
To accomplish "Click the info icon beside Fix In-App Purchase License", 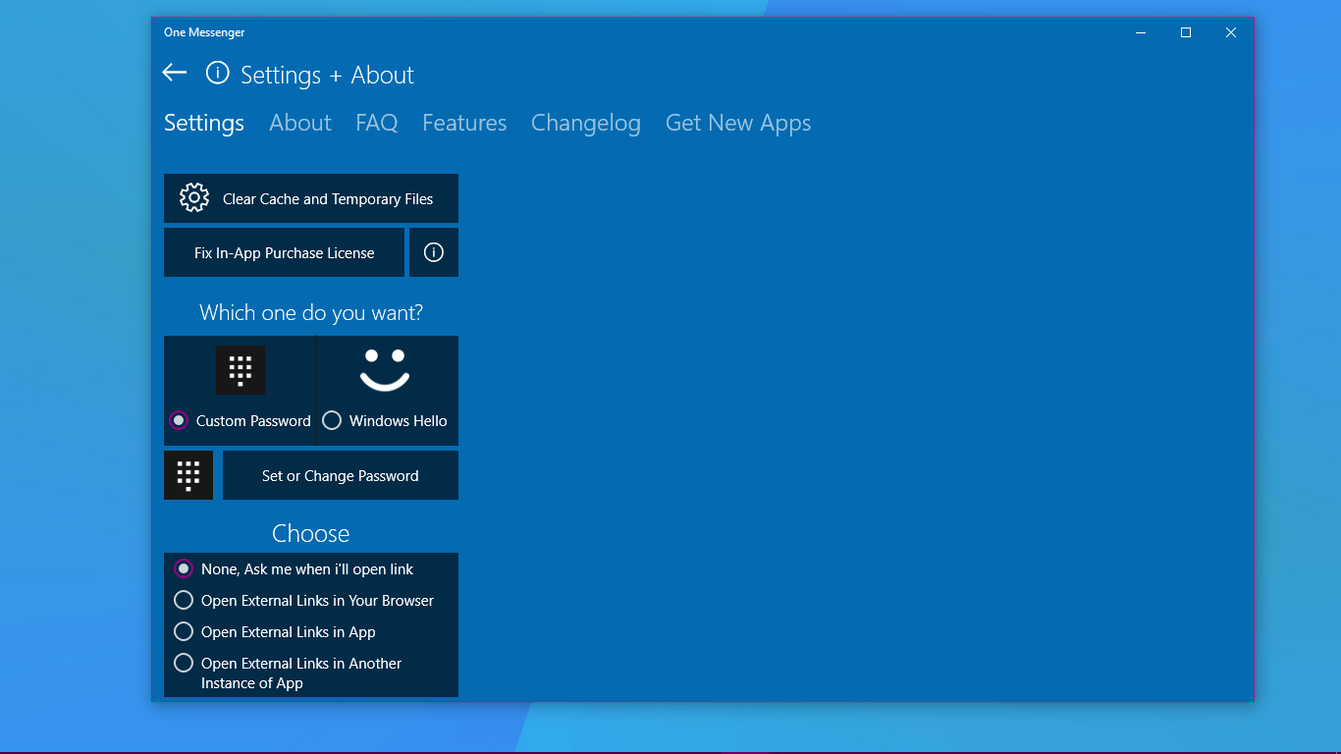I will 434,252.
